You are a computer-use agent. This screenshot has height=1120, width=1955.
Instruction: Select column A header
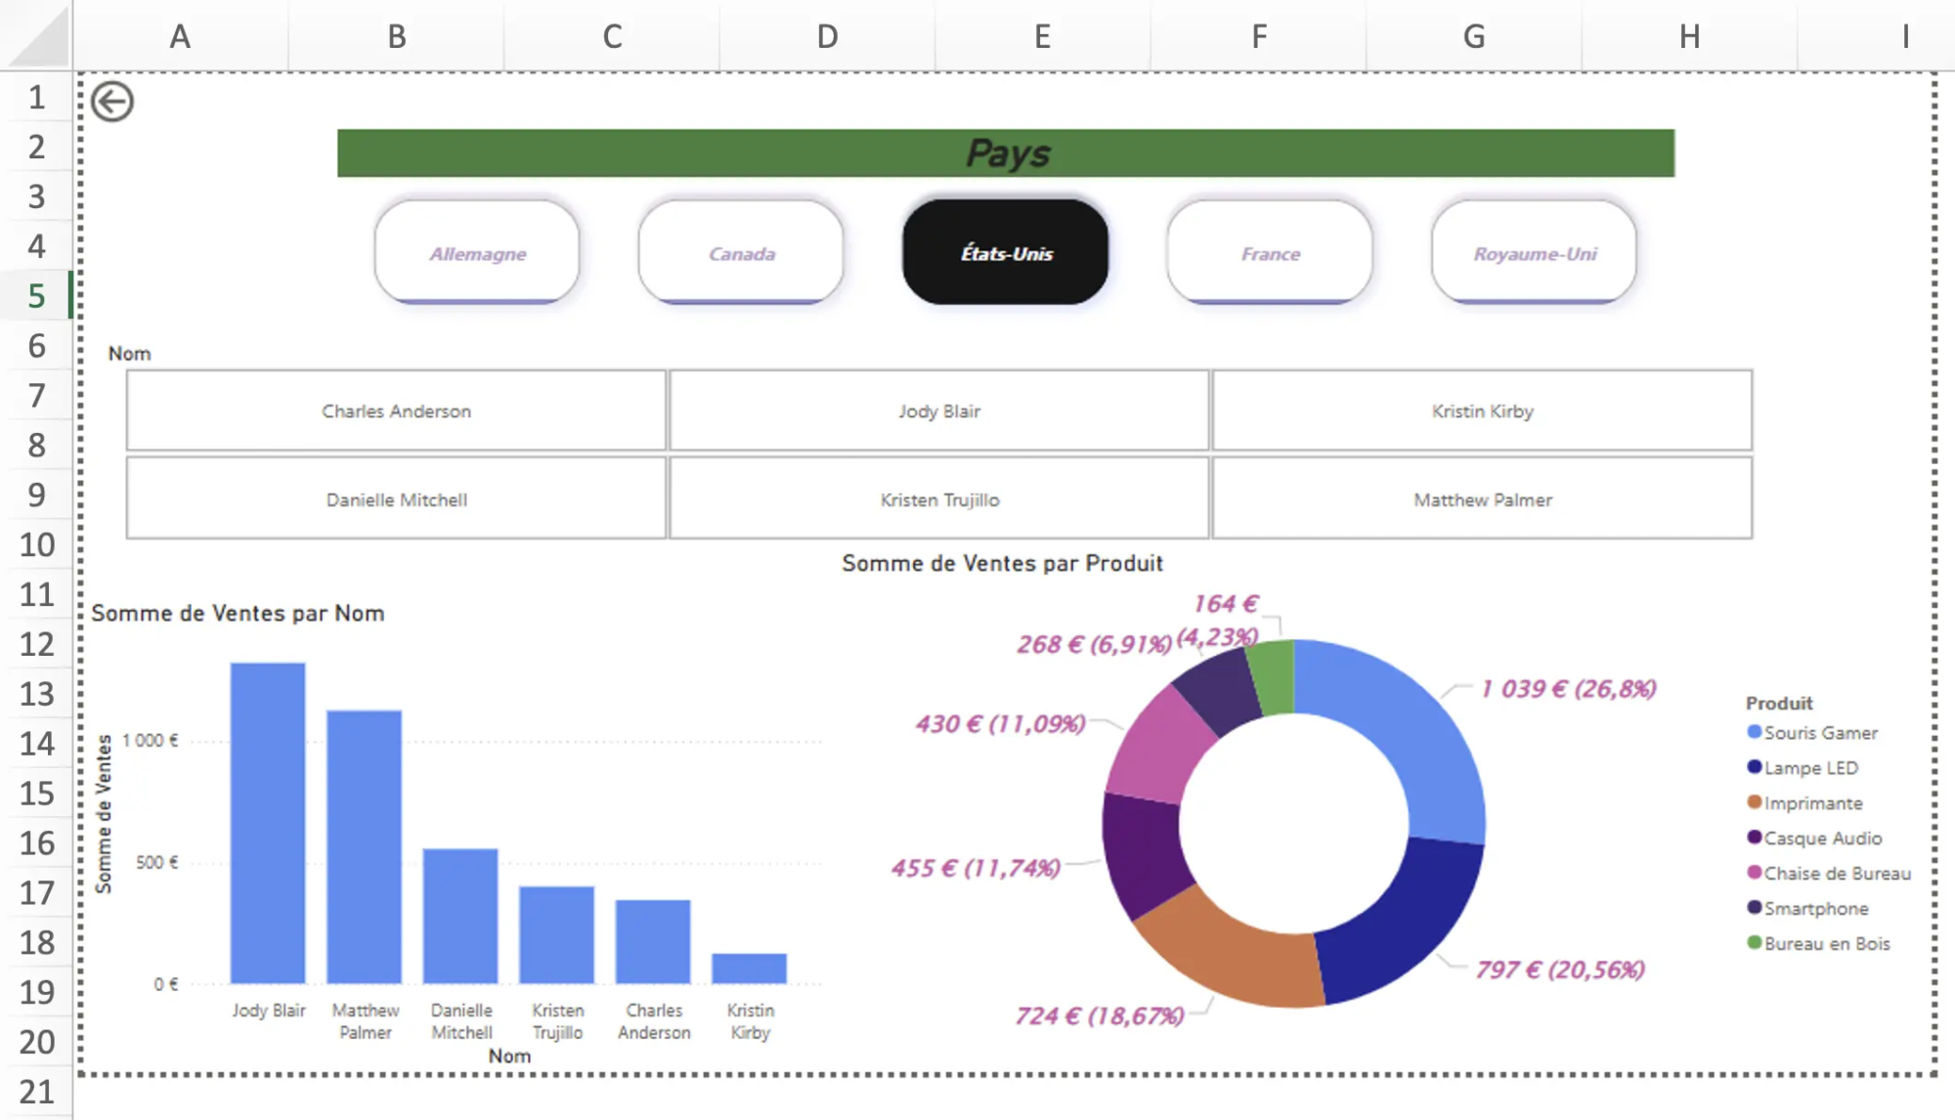tap(180, 36)
